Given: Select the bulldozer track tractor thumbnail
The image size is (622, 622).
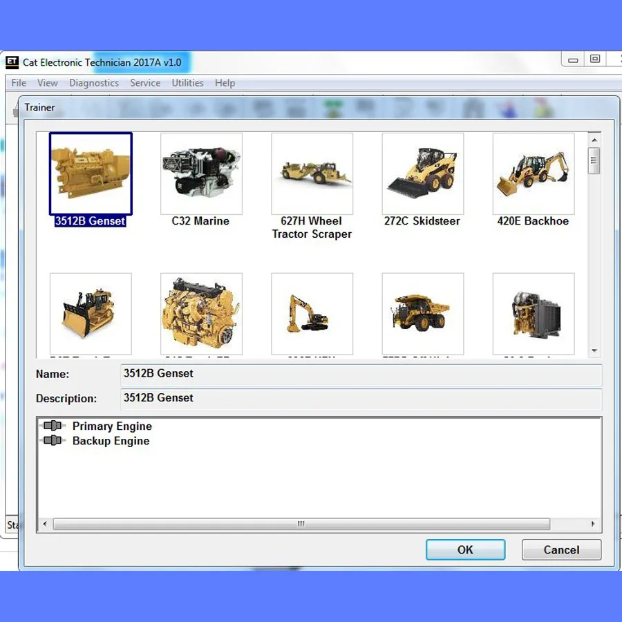Looking at the screenshot, I should point(91,314).
